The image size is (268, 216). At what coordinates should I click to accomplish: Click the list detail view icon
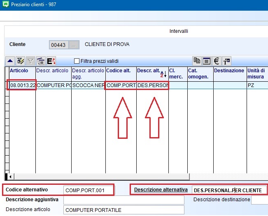(x=207, y=61)
